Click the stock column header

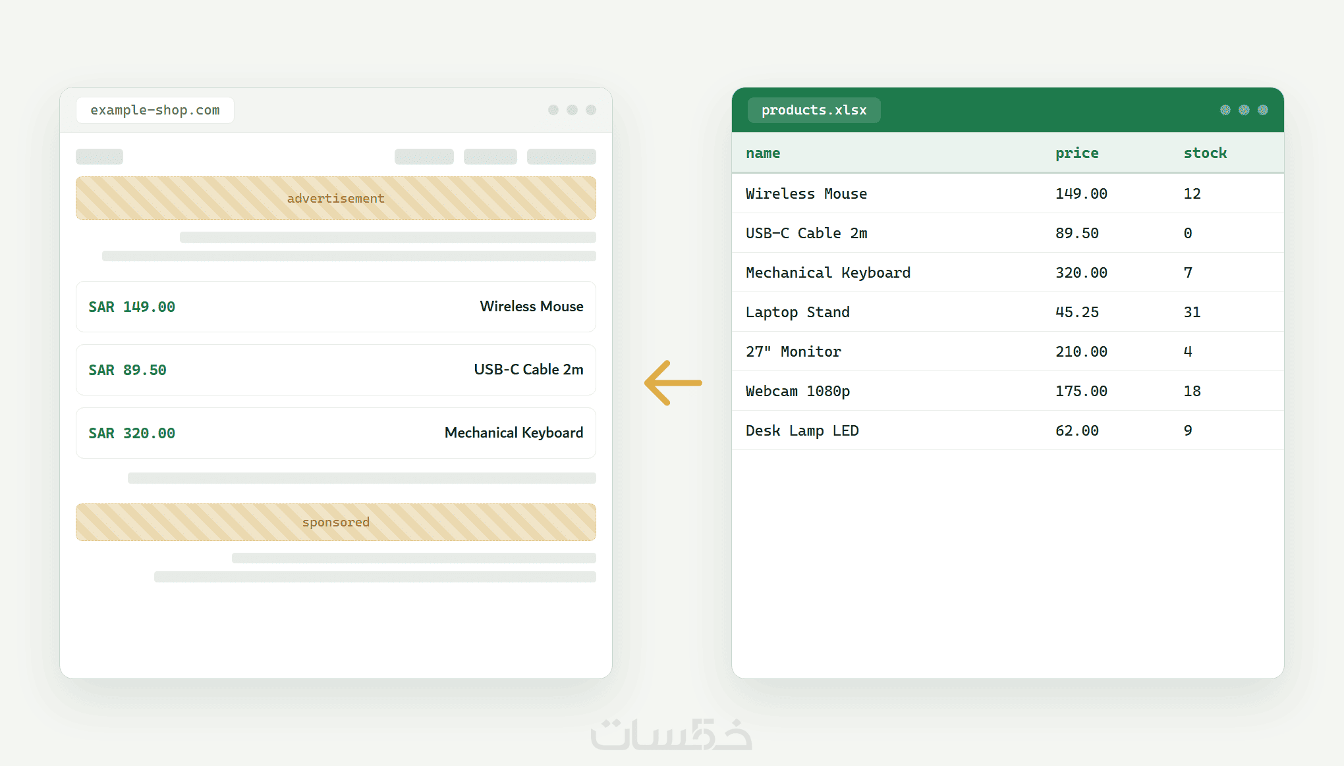tap(1205, 153)
